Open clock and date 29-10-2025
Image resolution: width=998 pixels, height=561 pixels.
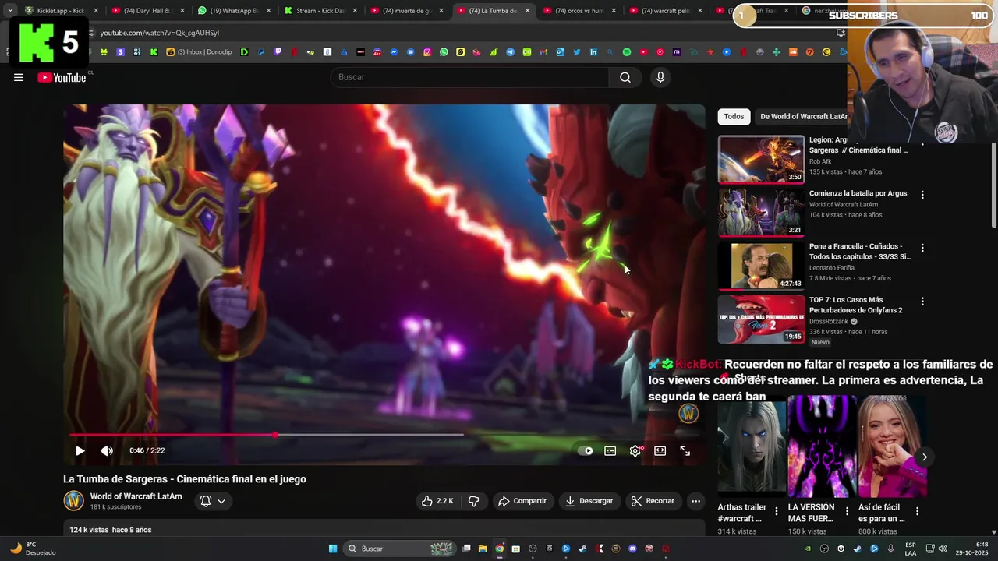[x=971, y=549]
